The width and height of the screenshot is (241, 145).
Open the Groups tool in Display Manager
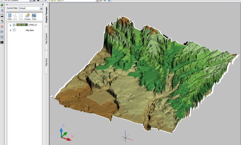tap(27, 17)
